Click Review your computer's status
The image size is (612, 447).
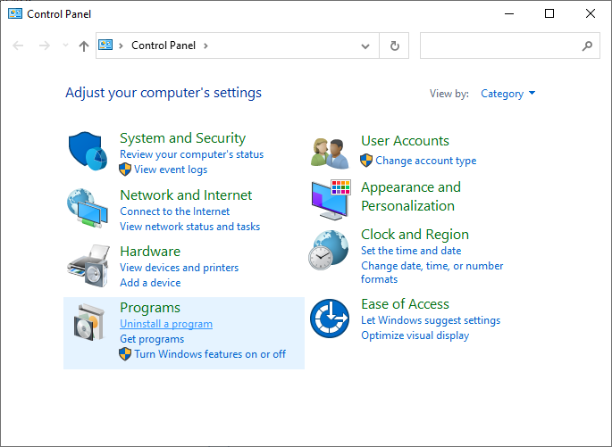[191, 154]
